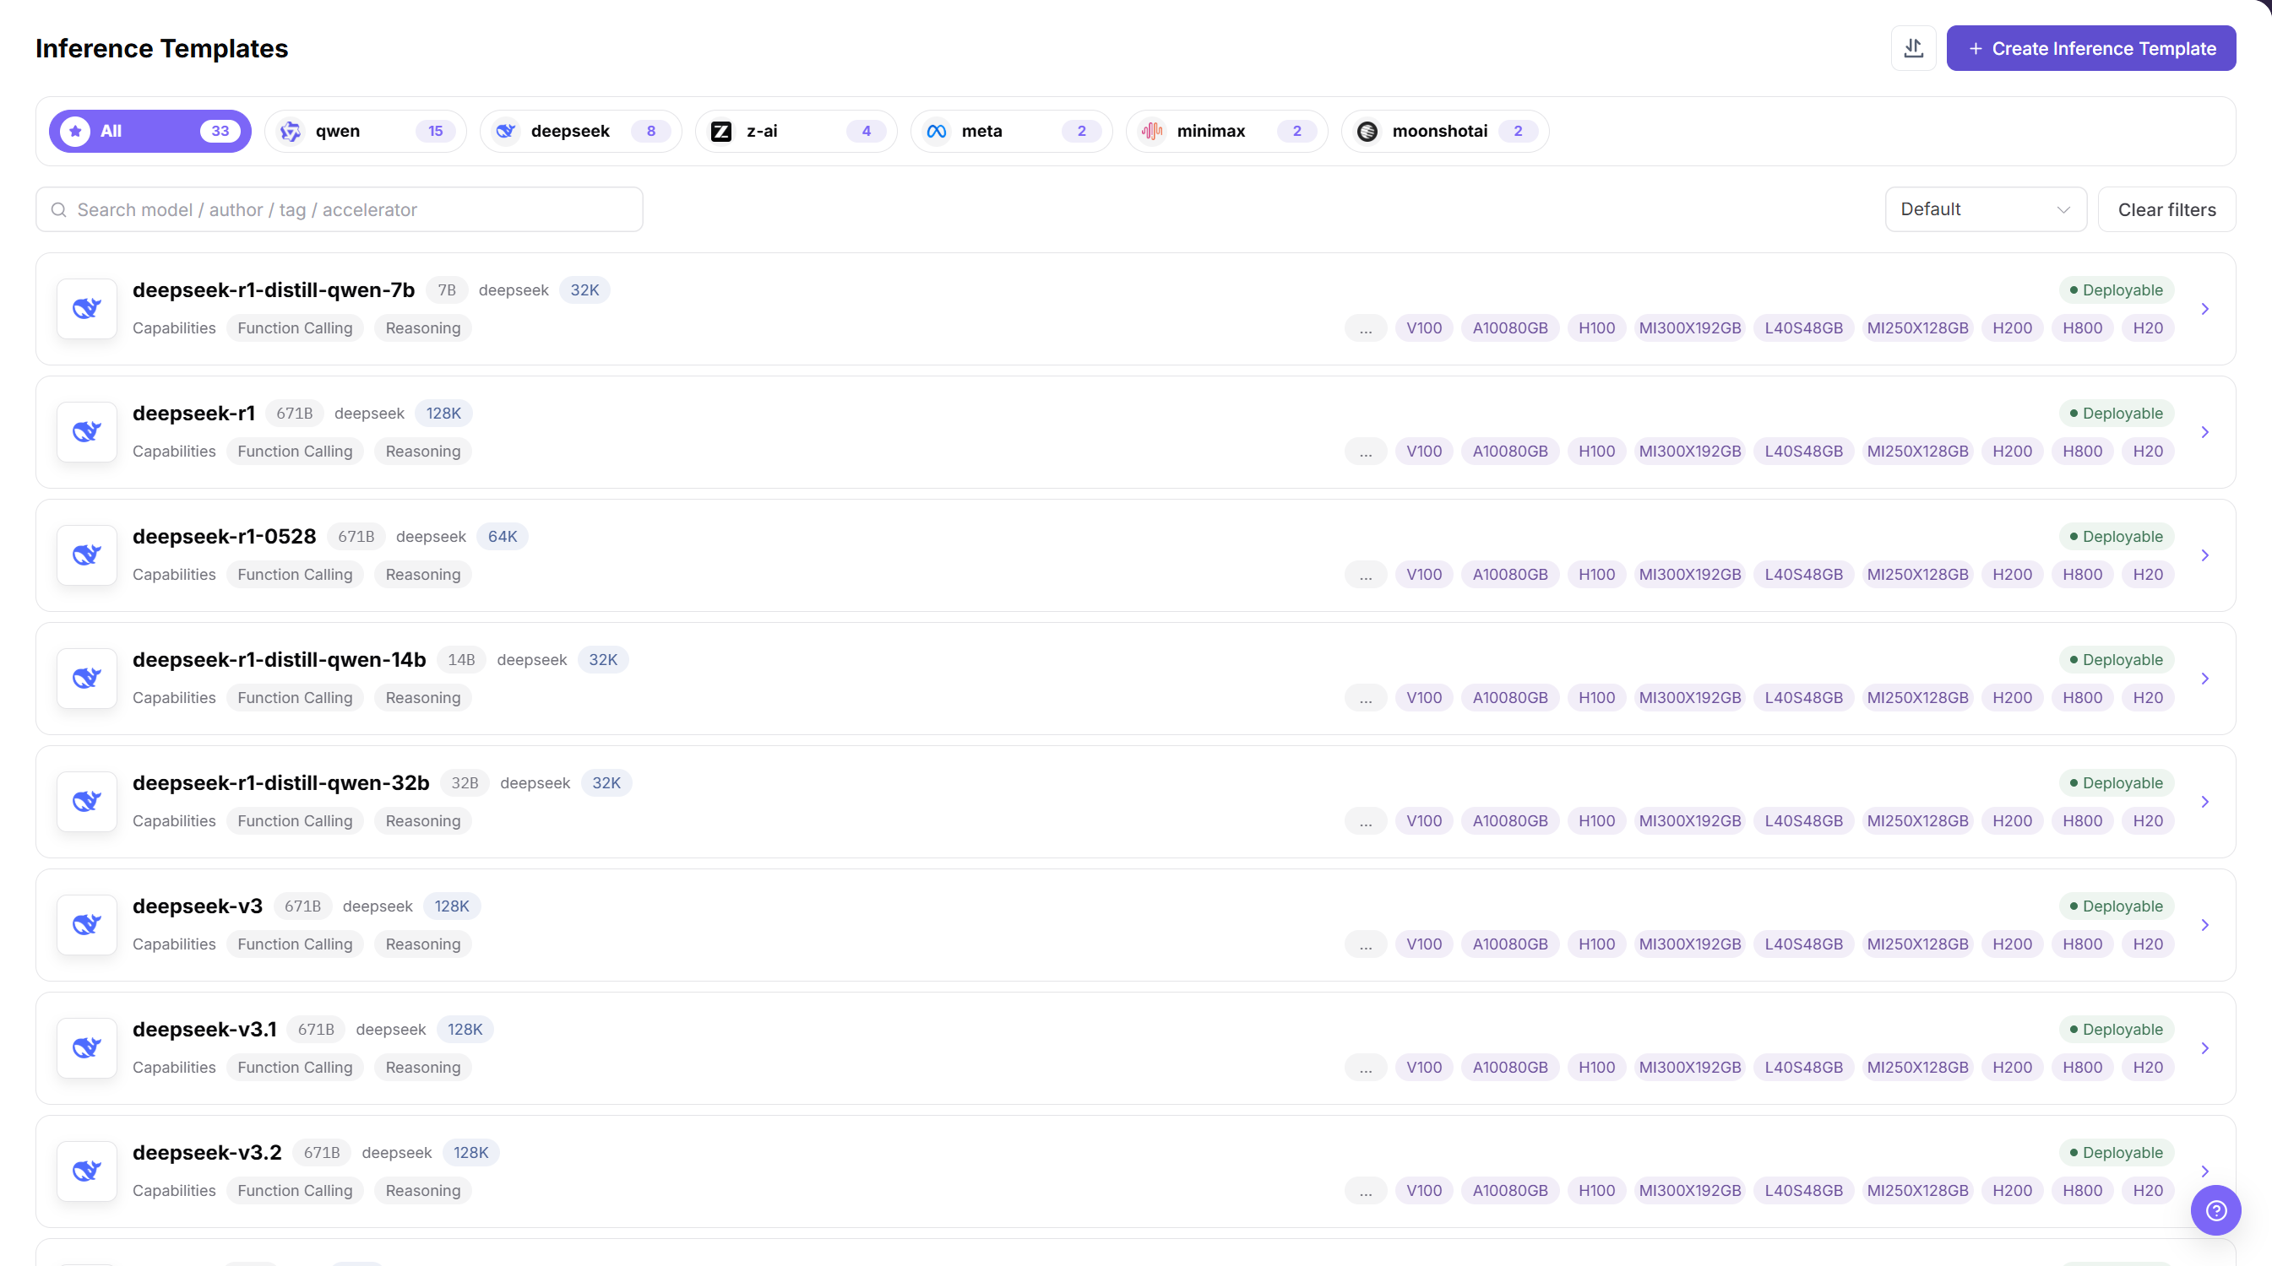Open the deepseek-r1-0528 template title

point(224,537)
